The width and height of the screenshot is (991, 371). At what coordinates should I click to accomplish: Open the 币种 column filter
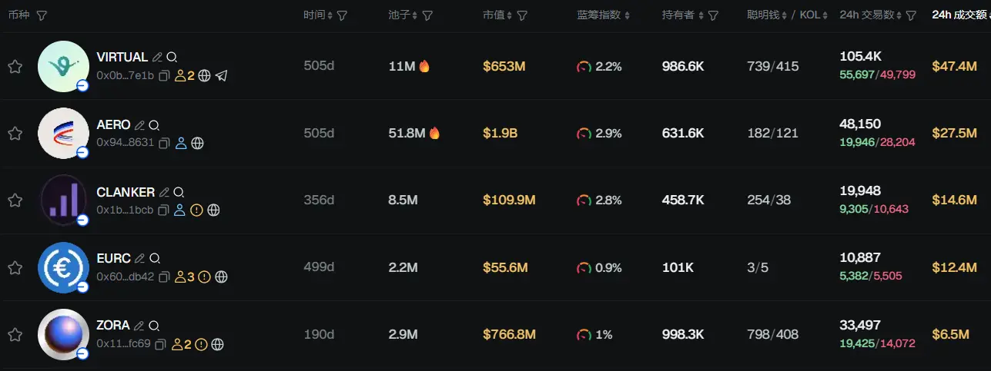click(x=42, y=15)
